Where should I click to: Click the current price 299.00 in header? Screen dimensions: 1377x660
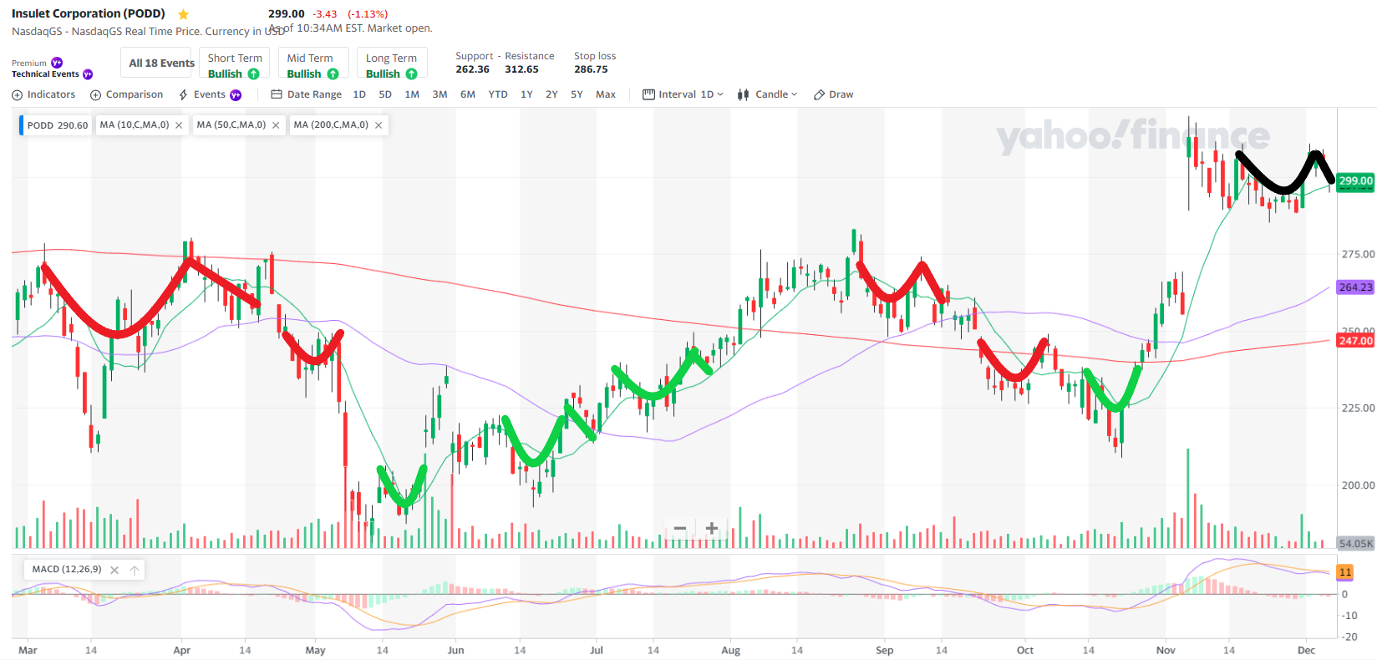coord(287,14)
